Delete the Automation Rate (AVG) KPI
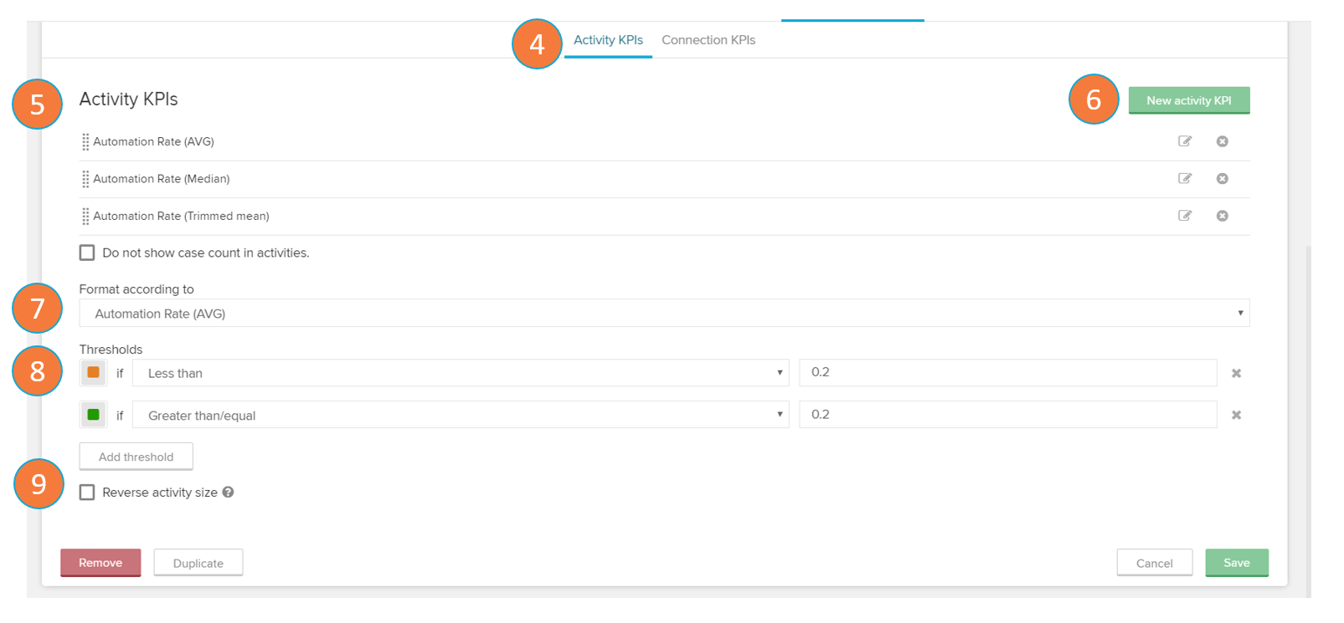The image size is (1344, 623). (x=1222, y=141)
